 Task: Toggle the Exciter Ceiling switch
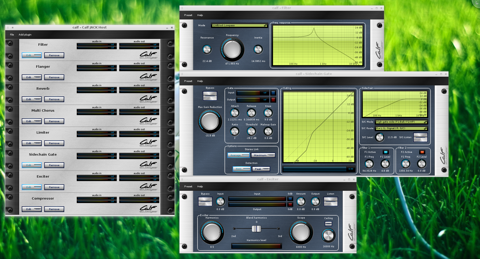pos(328,224)
